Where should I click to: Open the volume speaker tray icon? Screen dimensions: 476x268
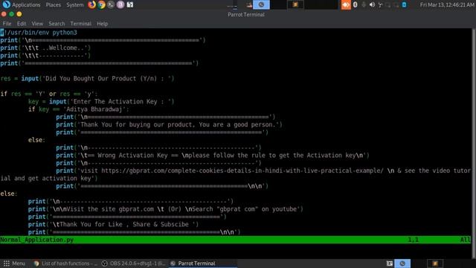click(x=372, y=4)
